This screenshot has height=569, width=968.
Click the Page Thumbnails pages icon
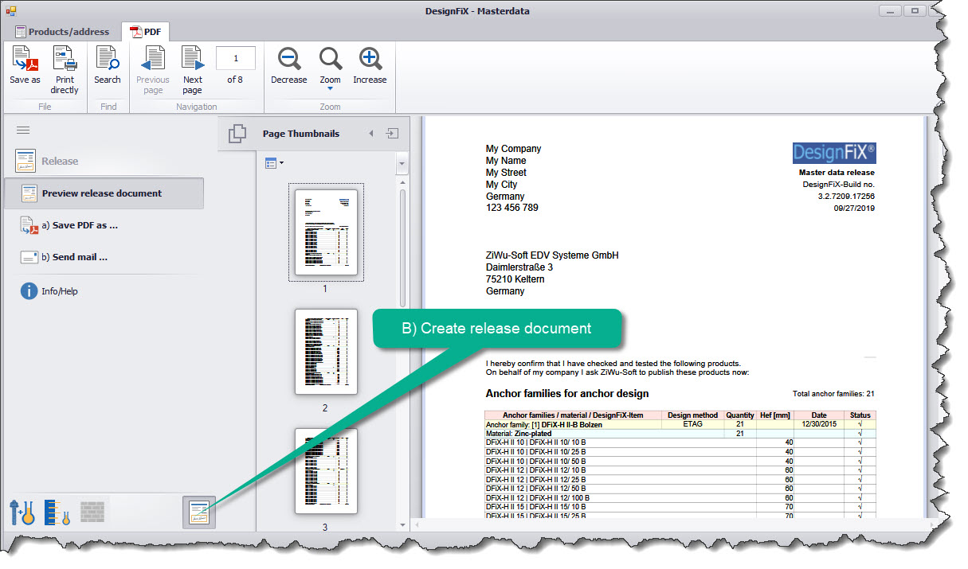pos(237,134)
